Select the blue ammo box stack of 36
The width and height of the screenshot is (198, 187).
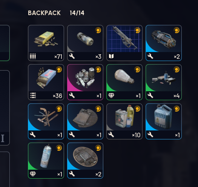point(46,82)
